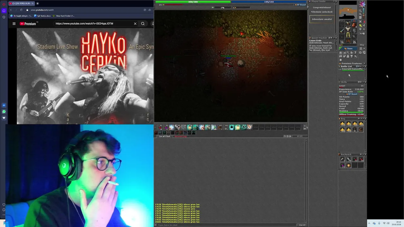Close the Quest Tracker panel
The height and width of the screenshot is (227, 404).
pos(336,38)
